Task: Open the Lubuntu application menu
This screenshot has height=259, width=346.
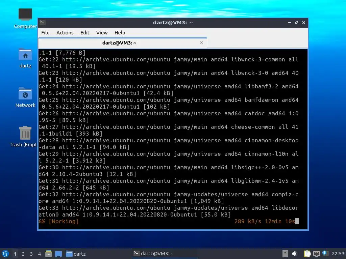Action: [5, 254]
